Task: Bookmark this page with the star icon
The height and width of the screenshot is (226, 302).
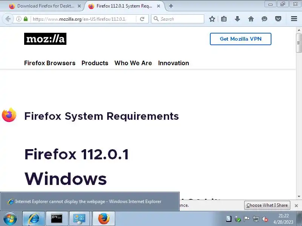Action: [x=212, y=19]
